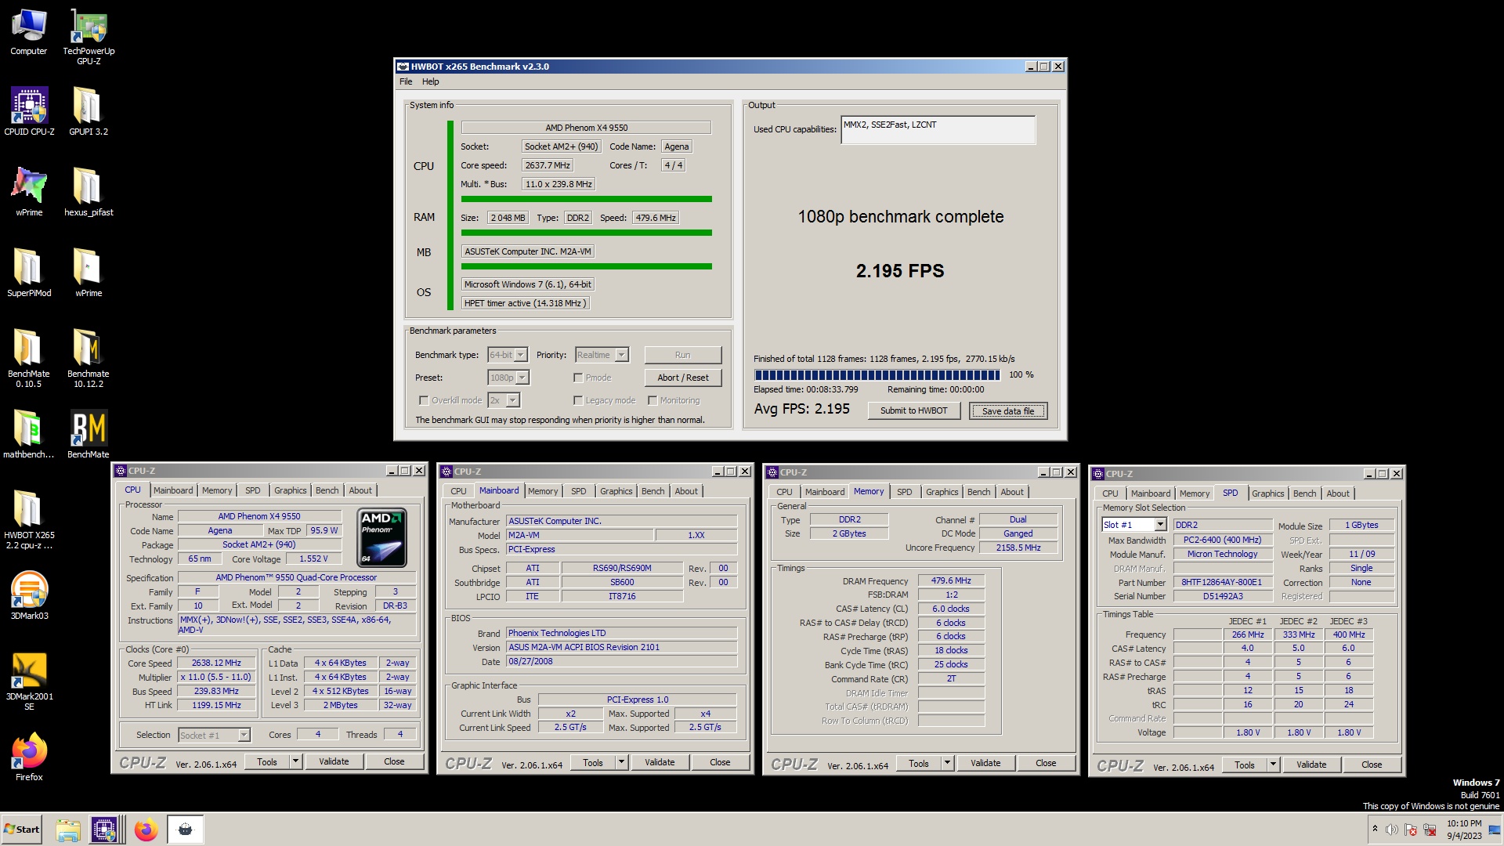
Task: Click Abort / Reset button
Action: 683,378
